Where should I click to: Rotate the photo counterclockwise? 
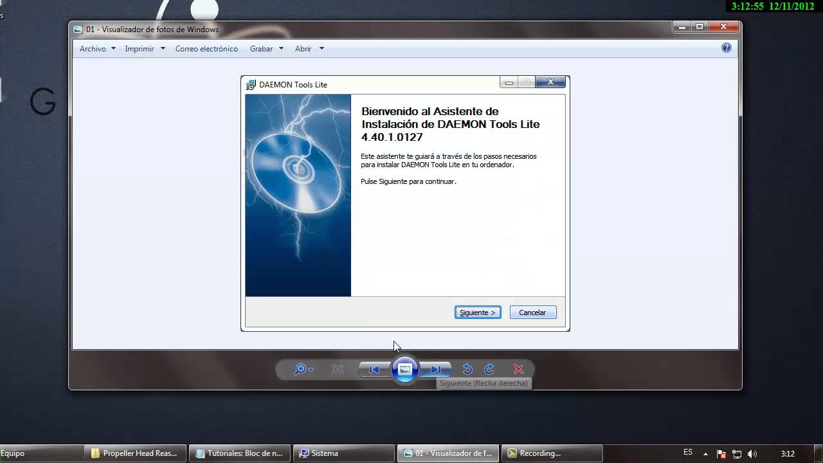(x=467, y=369)
